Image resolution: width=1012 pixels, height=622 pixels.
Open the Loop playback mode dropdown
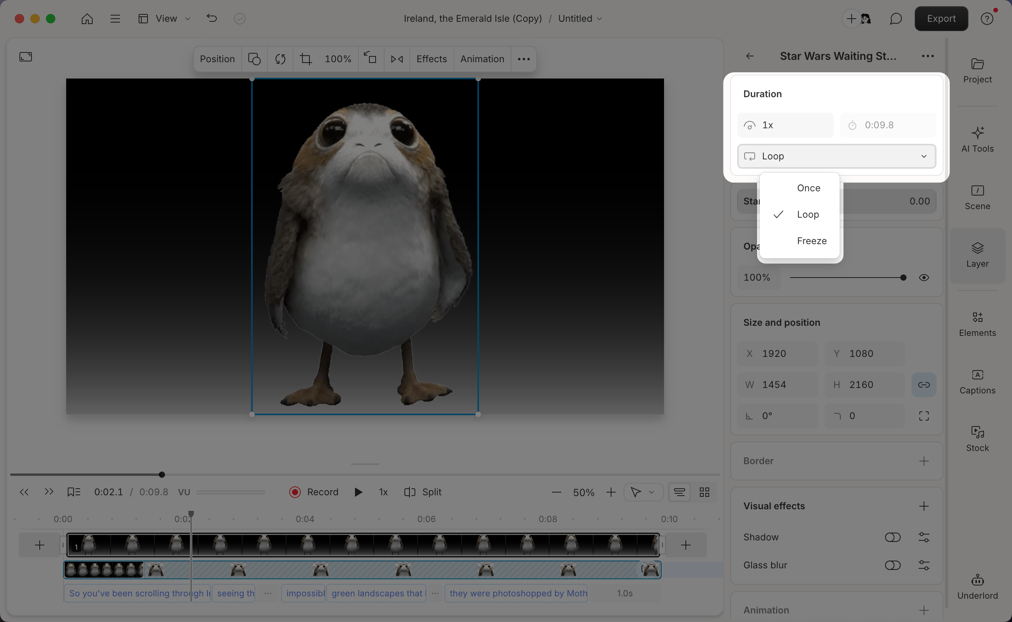836,156
